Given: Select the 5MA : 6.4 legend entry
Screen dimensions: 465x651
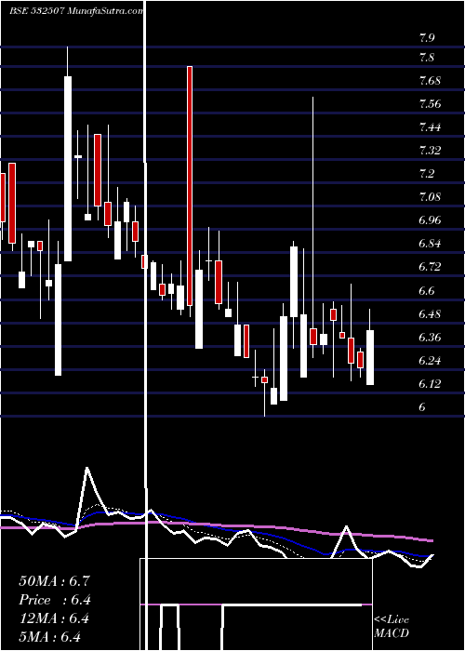Looking at the screenshot, I should click(50, 637).
